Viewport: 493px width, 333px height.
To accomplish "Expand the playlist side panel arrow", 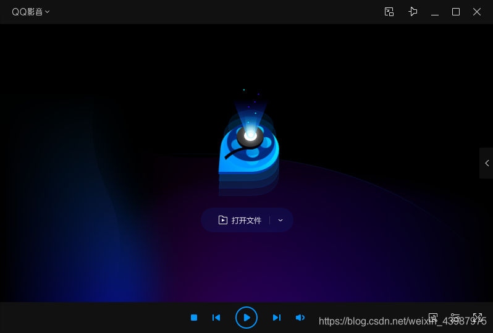I will (x=487, y=163).
